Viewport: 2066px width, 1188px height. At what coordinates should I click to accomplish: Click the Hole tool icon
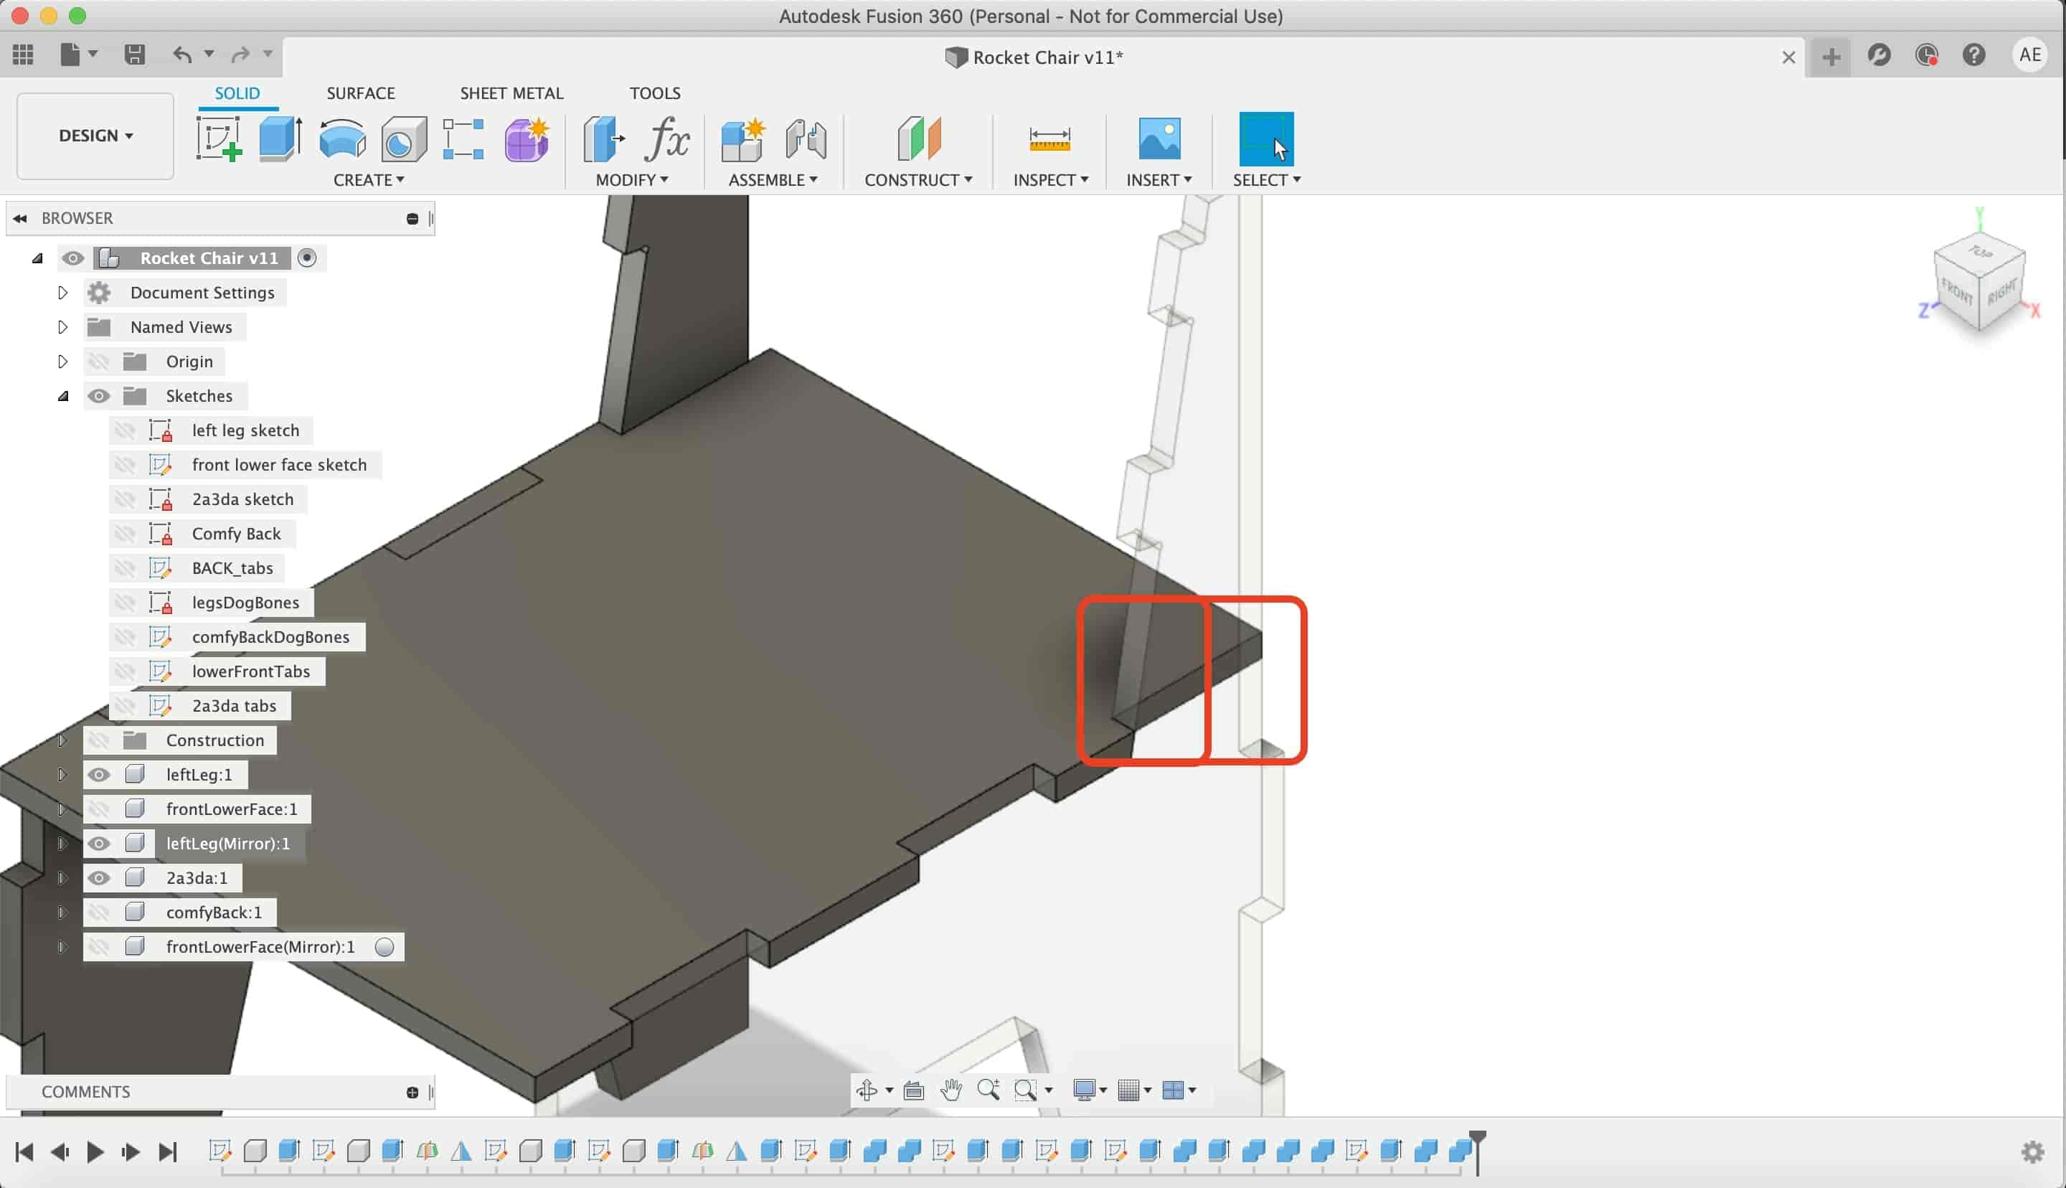tap(404, 138)
